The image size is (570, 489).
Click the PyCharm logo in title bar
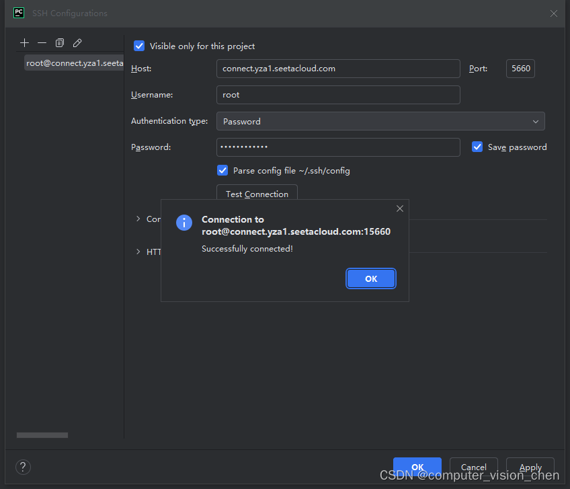pyautogui.click(x=19, y=13)
